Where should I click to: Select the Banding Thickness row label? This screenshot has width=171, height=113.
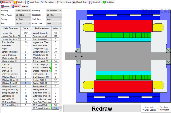click(11, 52)
